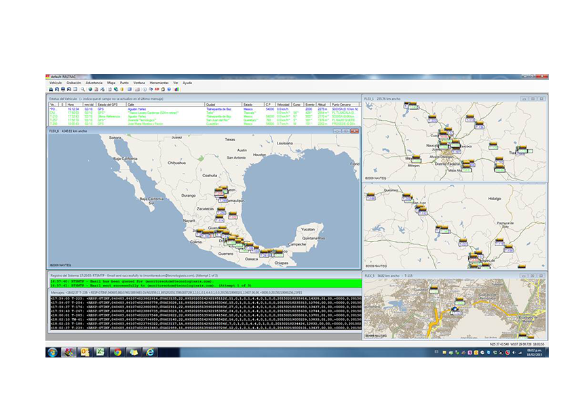This screenshot has height=407, width=572.
Task: Click message line 17:59:07 T-254
Action: point(206,303)
